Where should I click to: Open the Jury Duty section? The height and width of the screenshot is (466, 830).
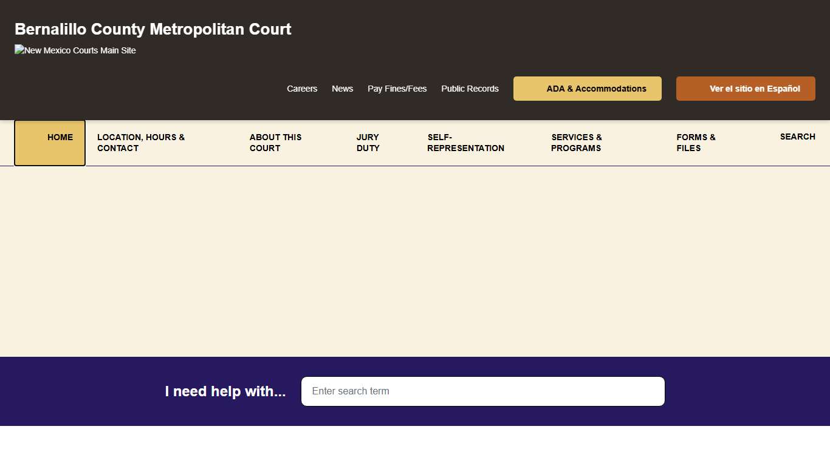(368, 143)
